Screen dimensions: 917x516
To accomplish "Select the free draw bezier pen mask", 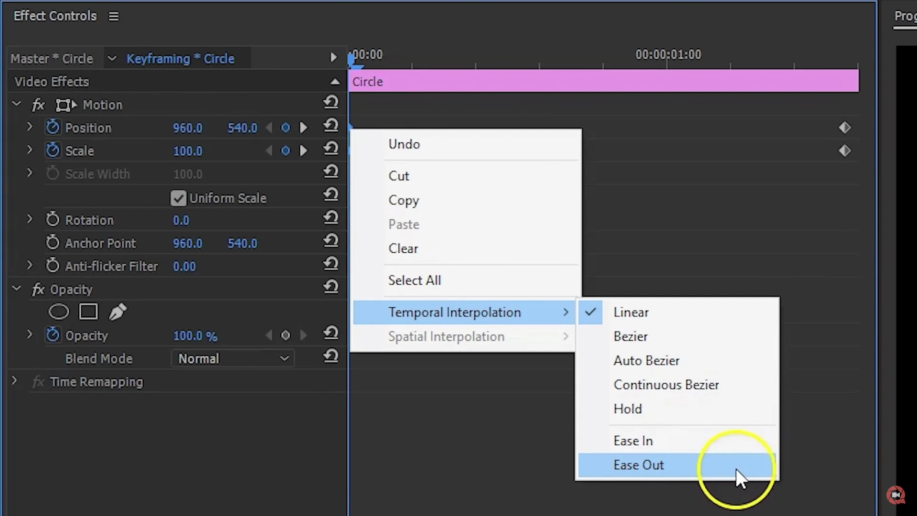I will (117, 312).
